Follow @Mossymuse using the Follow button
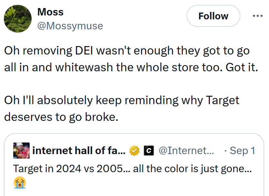The image size is (269, 196). tap(213, 16)
